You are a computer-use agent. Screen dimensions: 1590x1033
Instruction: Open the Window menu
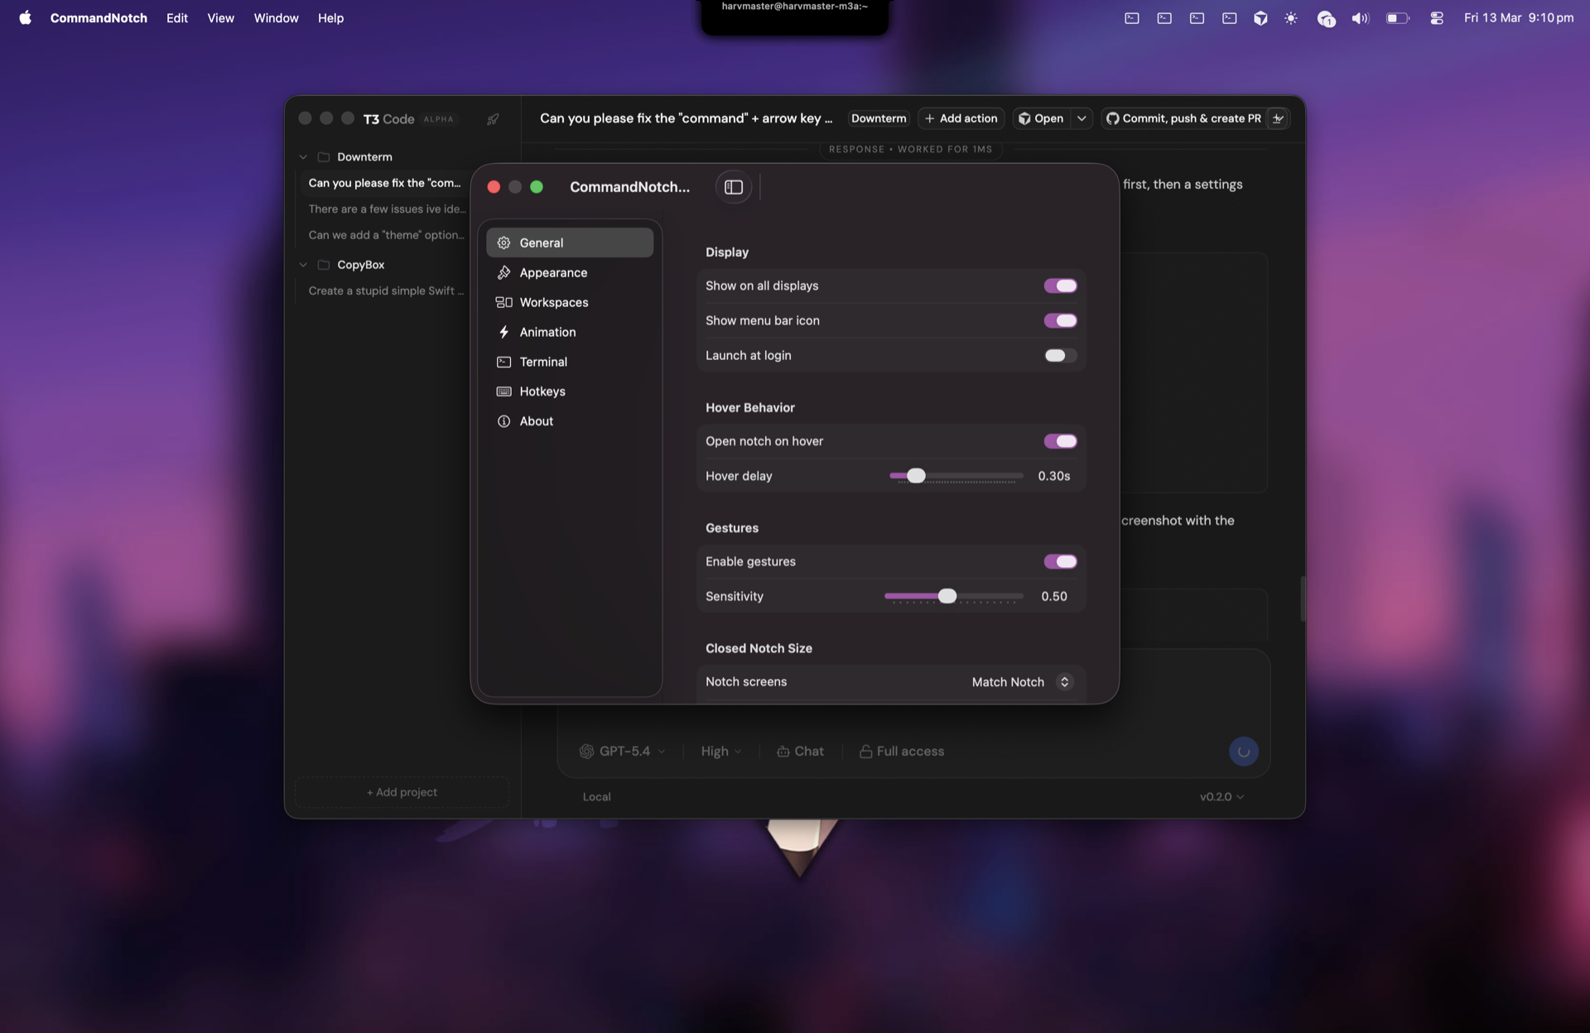click(276, 17)
